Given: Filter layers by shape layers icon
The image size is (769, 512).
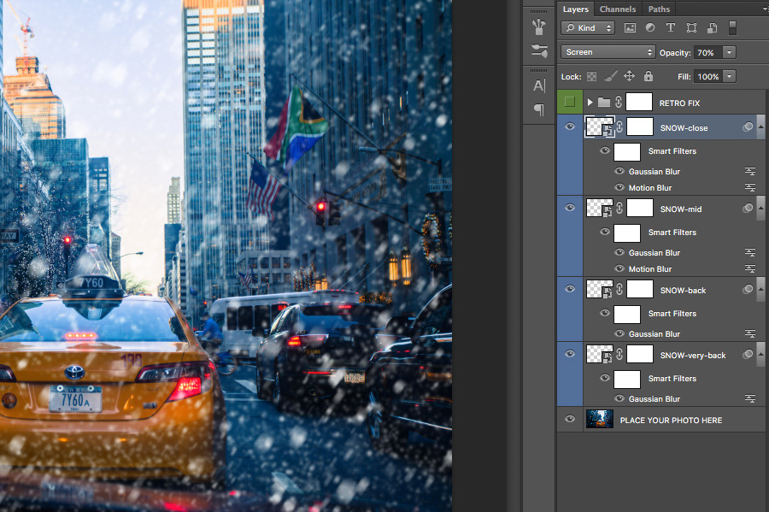Looking at the screenshot, I should point(691,28).
